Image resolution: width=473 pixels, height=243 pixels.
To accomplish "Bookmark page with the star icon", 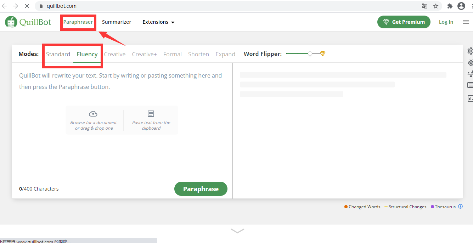I will point(436,6).
